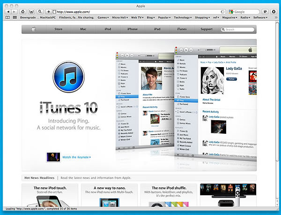Show all bookmarks via open-book icon
The height and width of the screenshot is (215, 281).
coord(7,17)
